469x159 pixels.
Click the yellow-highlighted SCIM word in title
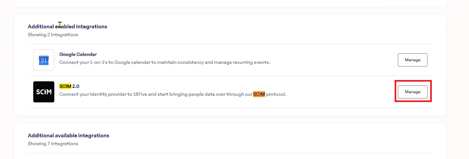(65, 86)
